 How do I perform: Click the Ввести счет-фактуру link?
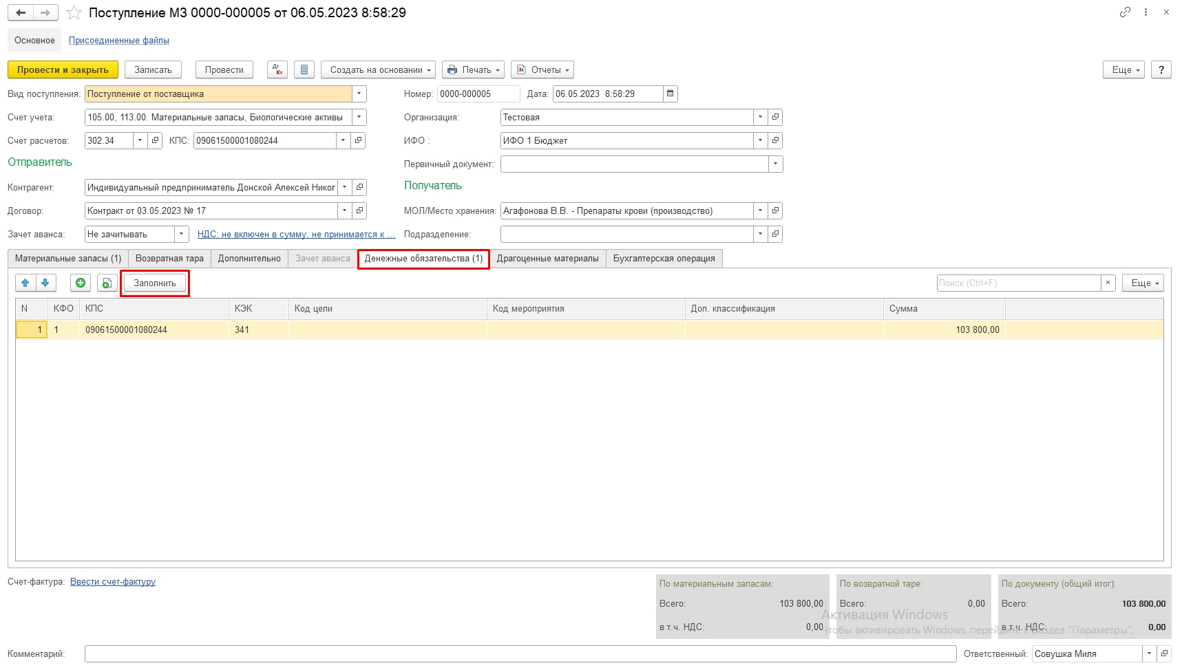click(113, 581)
